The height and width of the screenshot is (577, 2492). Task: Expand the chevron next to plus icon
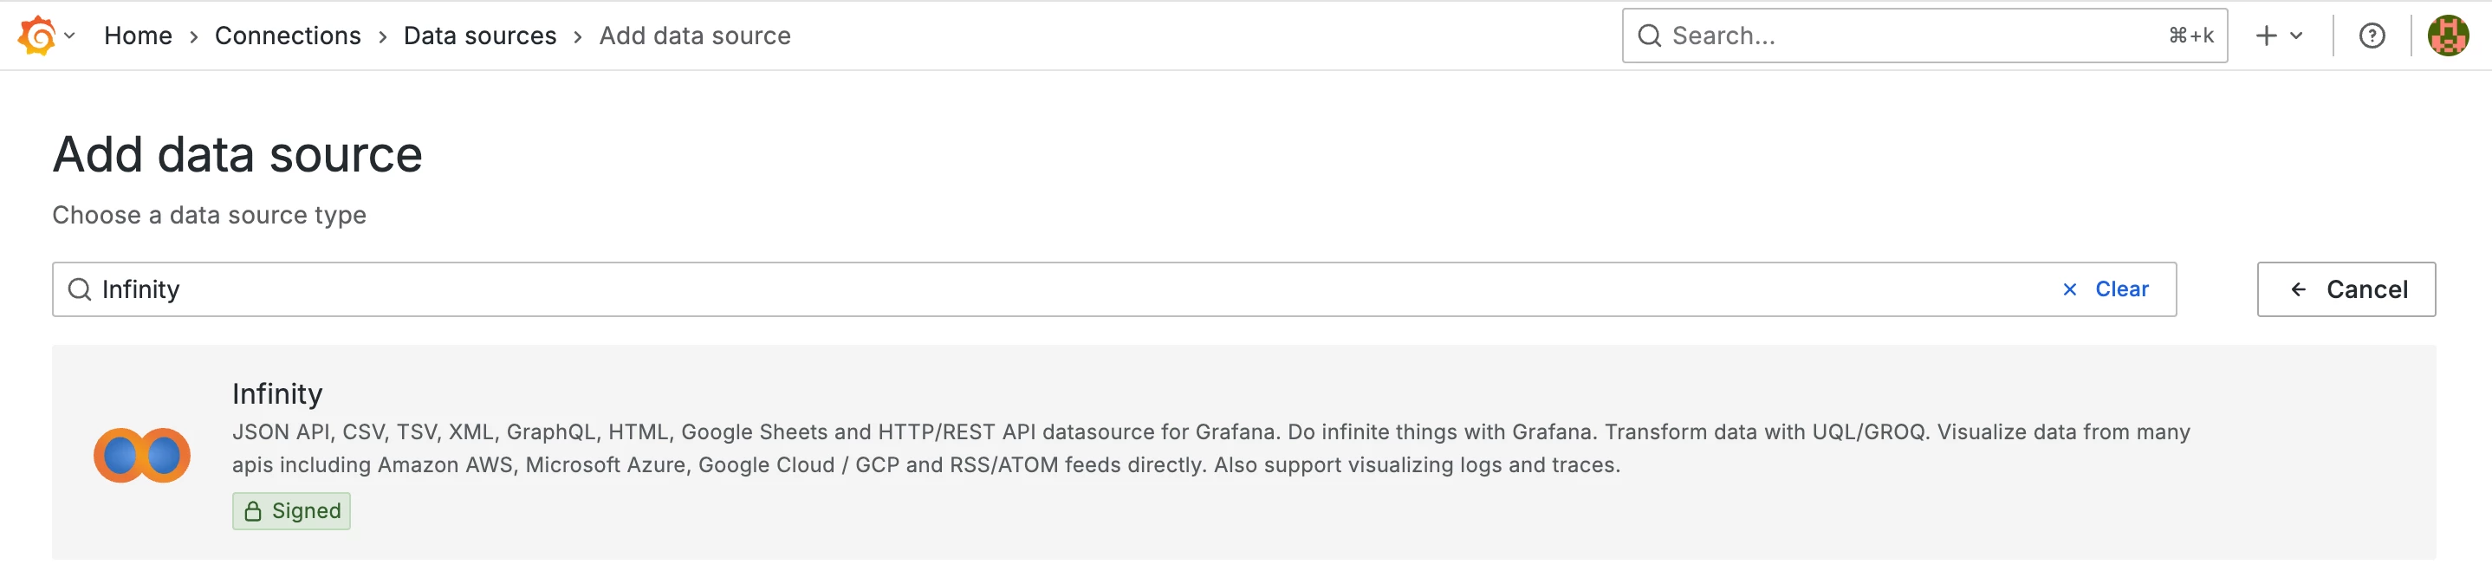click(2296, 36)
